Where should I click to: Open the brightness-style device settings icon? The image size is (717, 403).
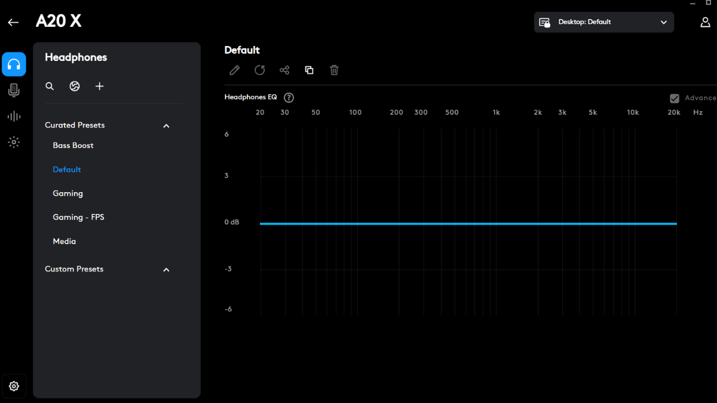(x=14, y=142)
